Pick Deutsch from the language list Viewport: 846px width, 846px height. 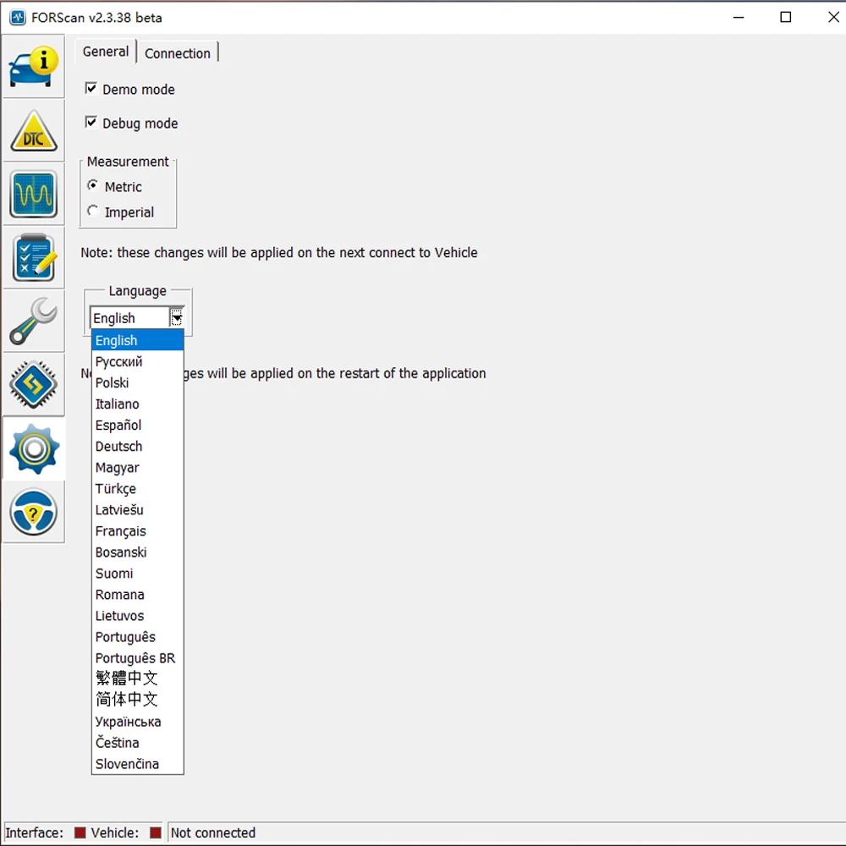(x=138, y=446)
